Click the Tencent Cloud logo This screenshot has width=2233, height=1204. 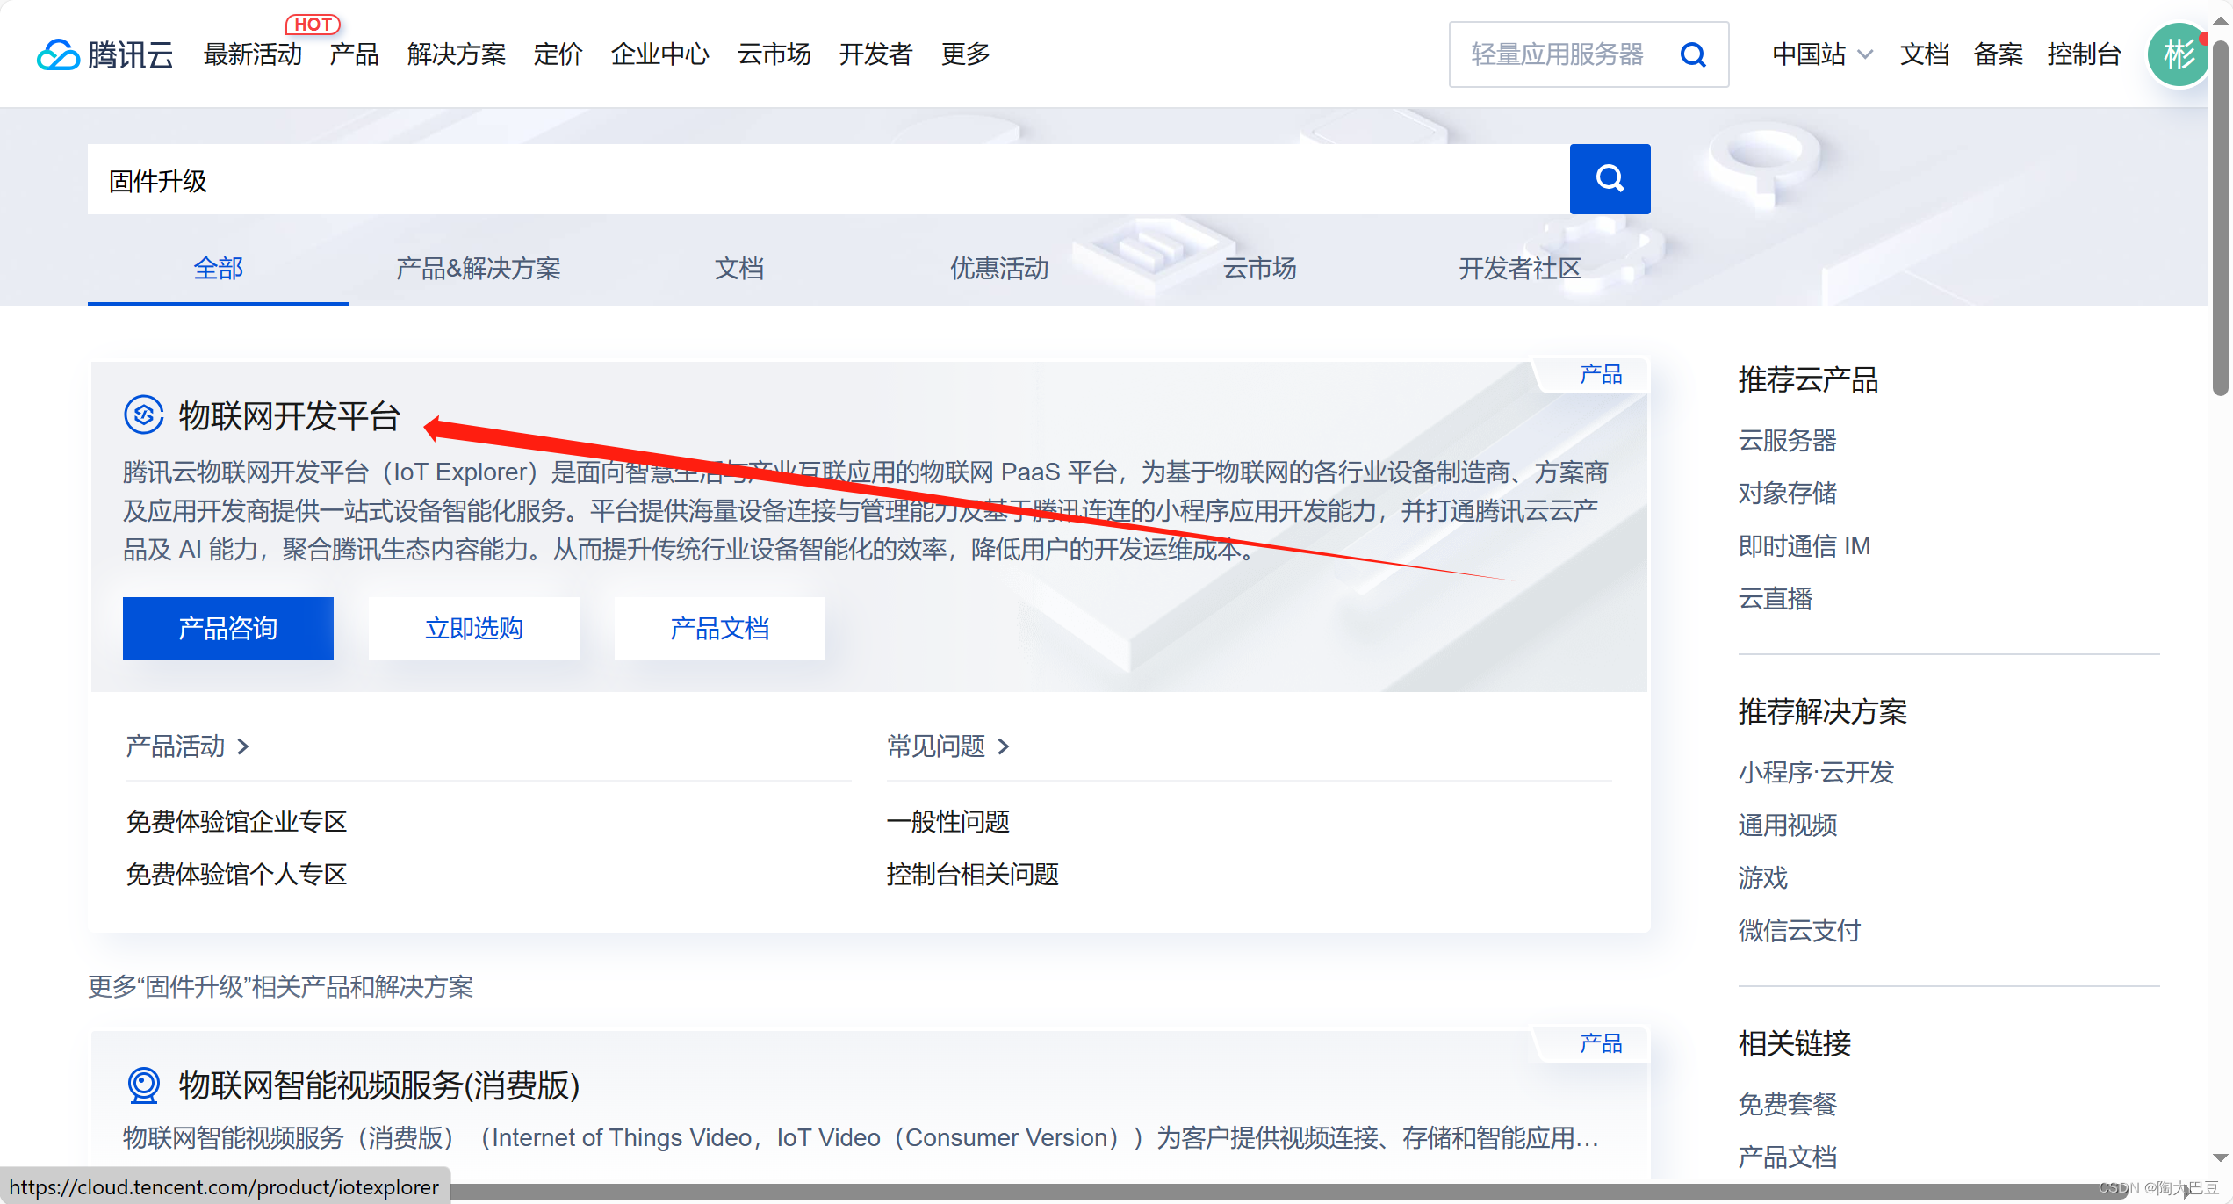pos(104,54)
